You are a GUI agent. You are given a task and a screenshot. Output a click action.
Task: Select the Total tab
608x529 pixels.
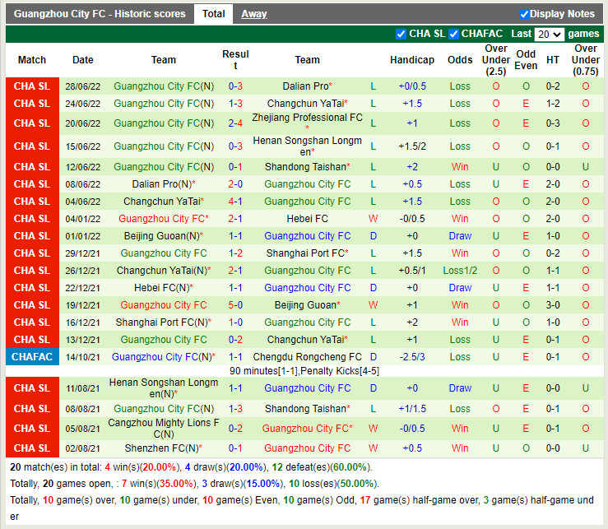[x=214, y=14]
